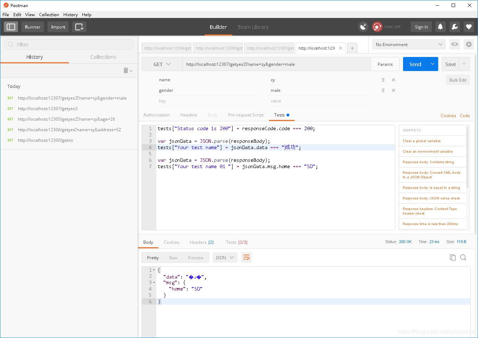Open the Collection menu
Screen dimensions: 478x338
[x=49, y=14]
